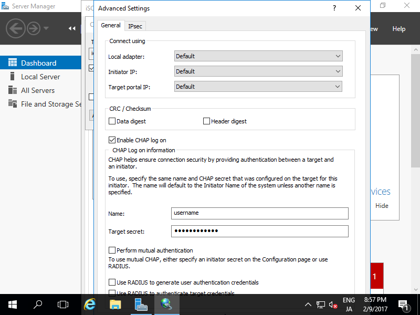Click the muted volume tray icon
420x315 pixels.
click(x=333, y=304)
